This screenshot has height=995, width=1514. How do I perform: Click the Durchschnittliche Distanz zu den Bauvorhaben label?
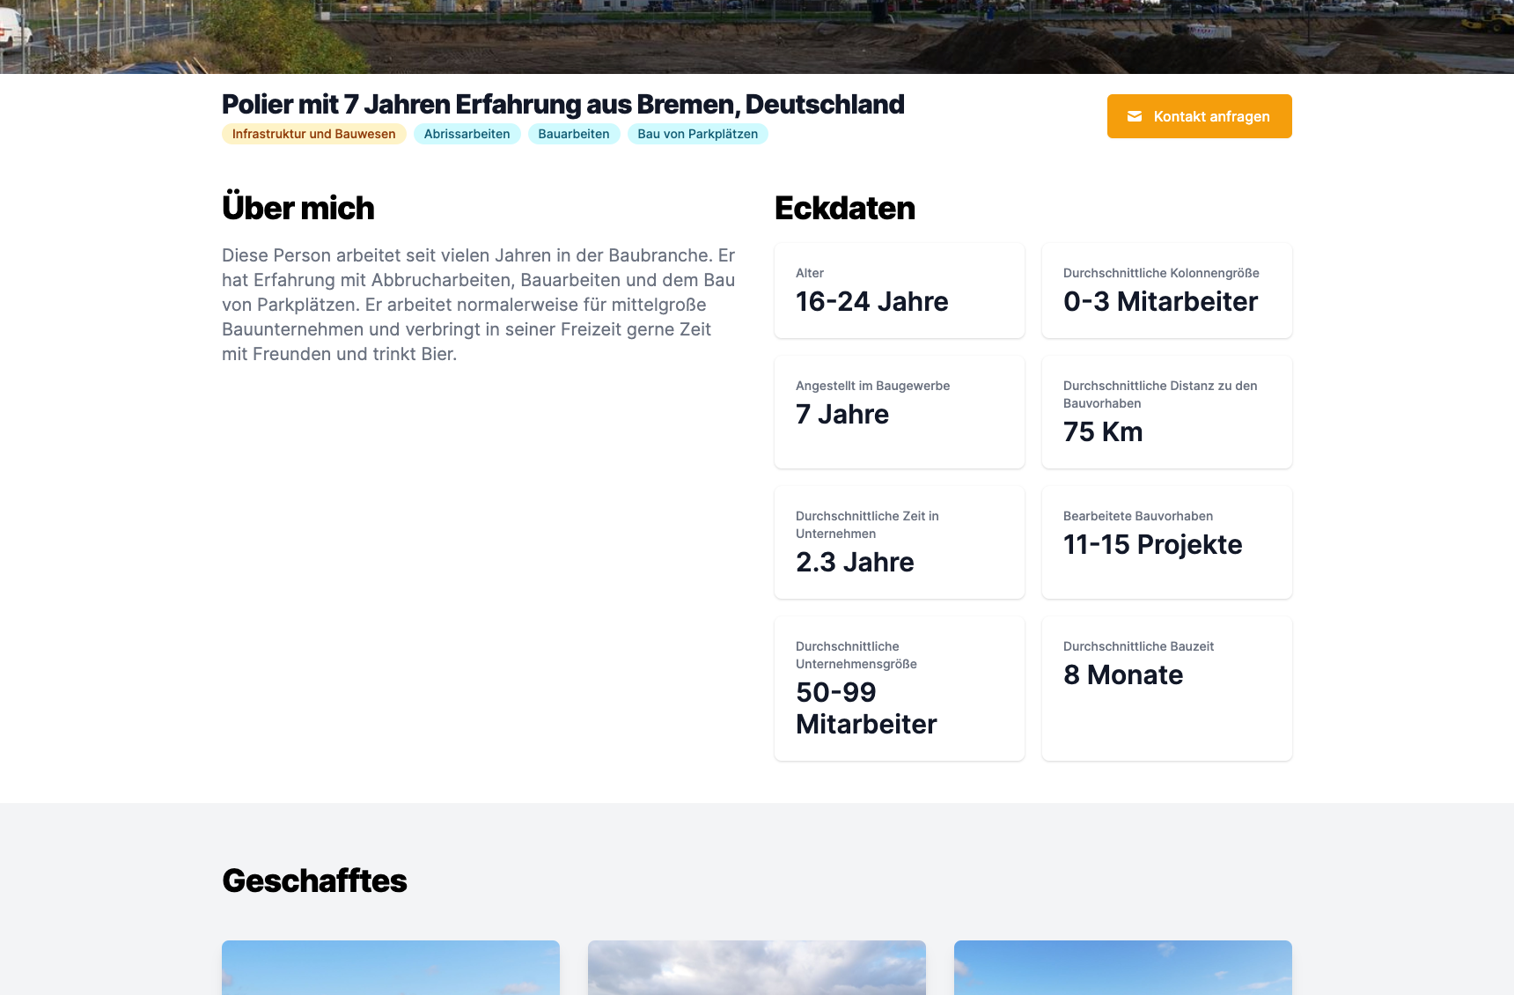[x=1160, y=394]
